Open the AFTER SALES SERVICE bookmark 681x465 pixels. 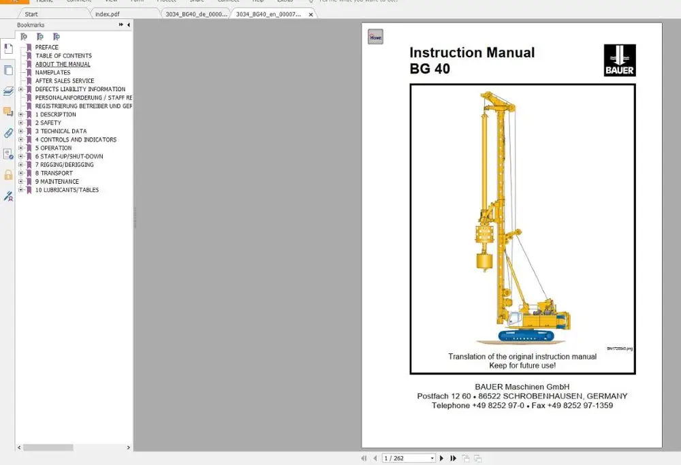pos(65,81)
